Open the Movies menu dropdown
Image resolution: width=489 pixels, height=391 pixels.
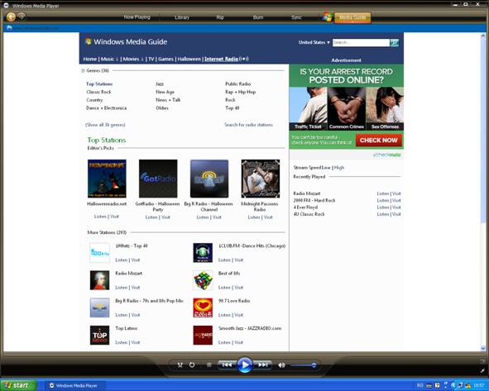(x=133, y=59)
